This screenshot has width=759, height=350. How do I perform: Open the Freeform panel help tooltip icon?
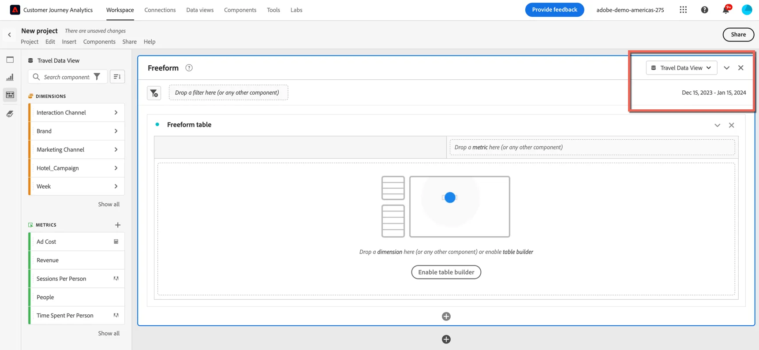click(189, 68)
